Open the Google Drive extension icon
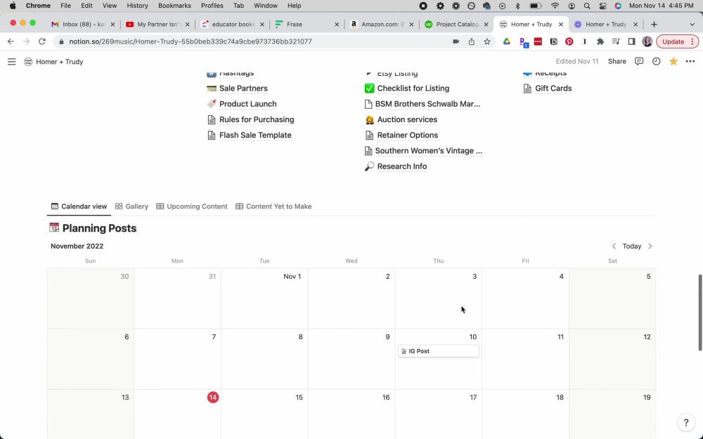 (x=507, y=41)
